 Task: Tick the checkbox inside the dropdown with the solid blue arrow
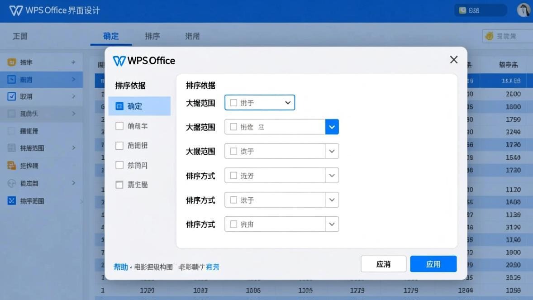coord(233,127)
